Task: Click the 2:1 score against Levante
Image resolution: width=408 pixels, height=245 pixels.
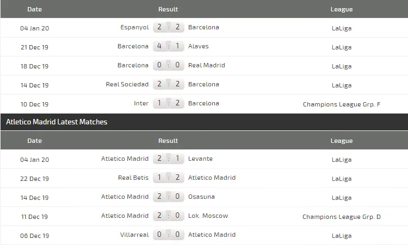Action: coord(169,159)
